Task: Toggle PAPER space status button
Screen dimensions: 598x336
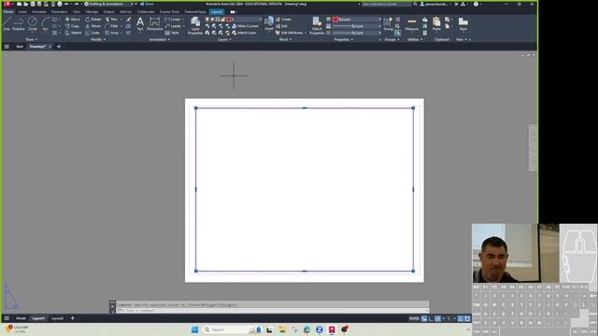Action: click(x=414, y=318)
